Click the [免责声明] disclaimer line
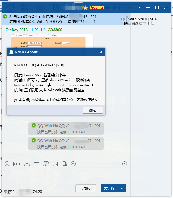Screen dimensions: 173x198 pos(56,100)
